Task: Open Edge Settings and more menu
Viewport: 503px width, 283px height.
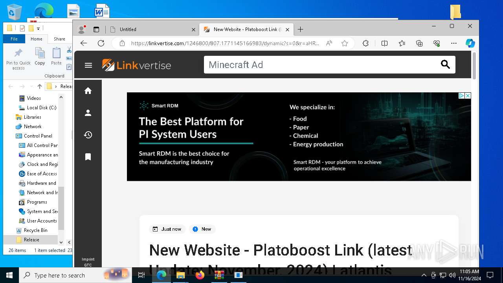Action: pos(454,43)
